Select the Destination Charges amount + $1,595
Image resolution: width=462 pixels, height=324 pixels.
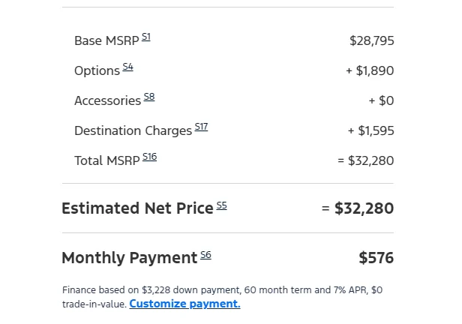click(x=371, y=130)
